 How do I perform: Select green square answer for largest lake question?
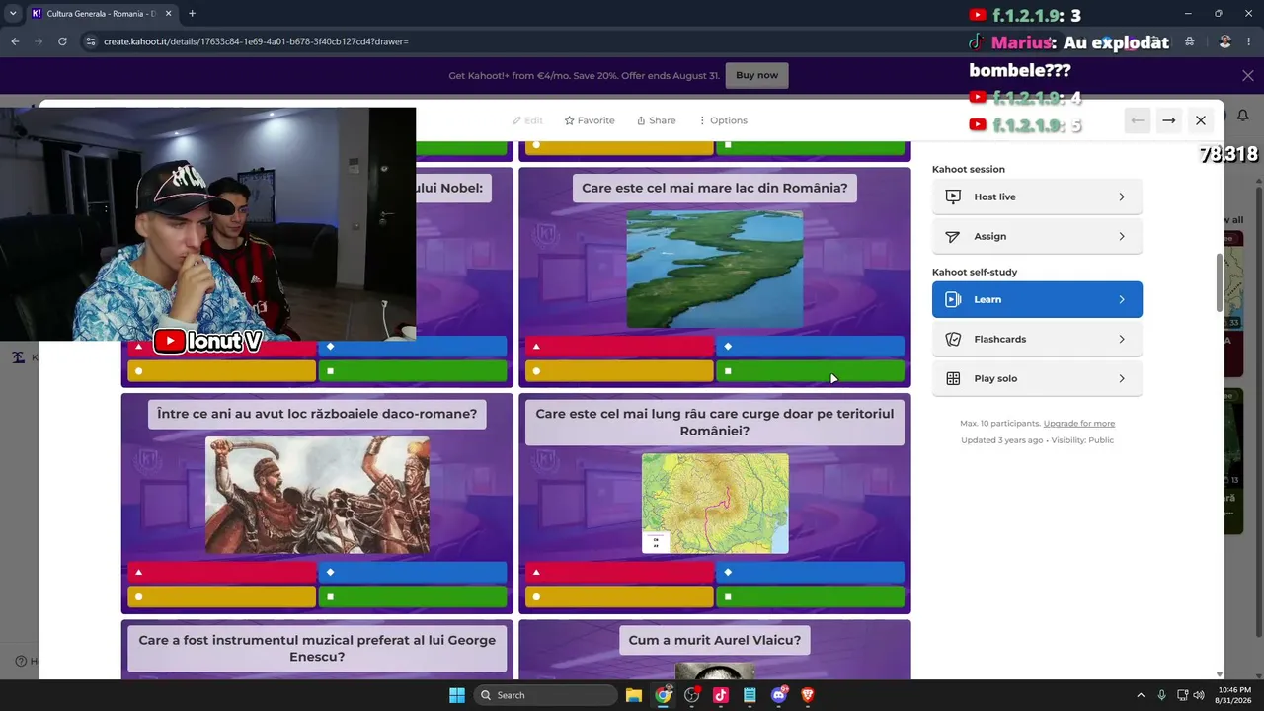tap(810, 371)
